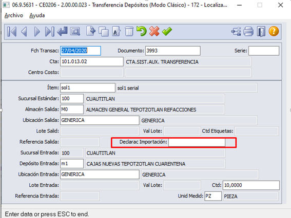Jump to last record icon
Screen dimensions: 291x218
click(x=50, y=31)
